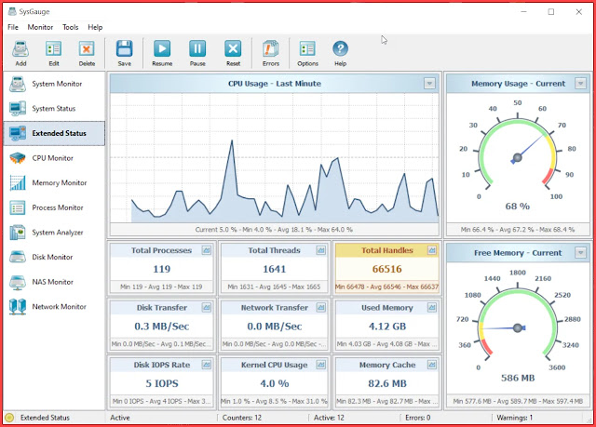Image resolution: width=596 pixels, height=427 pixels.
Task: Open Network Monitor from the sidebar
Action: tap(54, 307)
